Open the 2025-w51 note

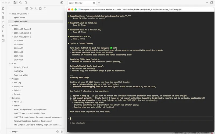tap(19, 52)
